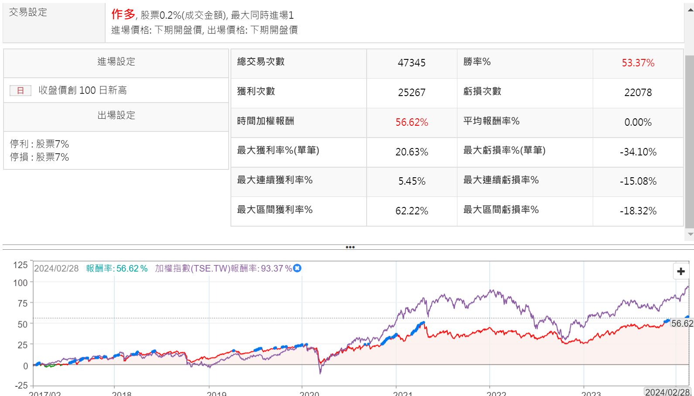The image size is (694, 396).
Task: Click the scrollbar up arrow
Action: coord(690,9)
